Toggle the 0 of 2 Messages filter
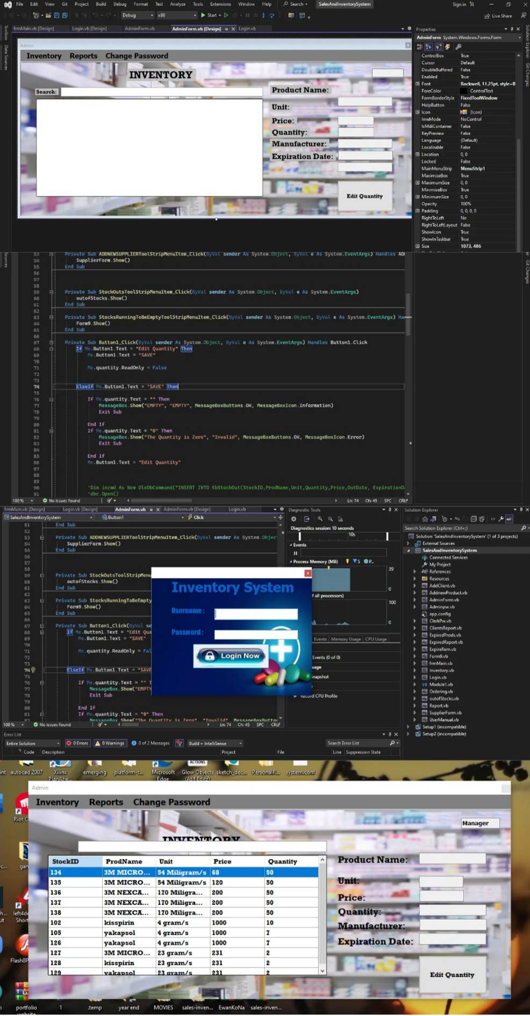This screenshot has width=530, height=1016. pyautogui.click(x=151, y=743)
